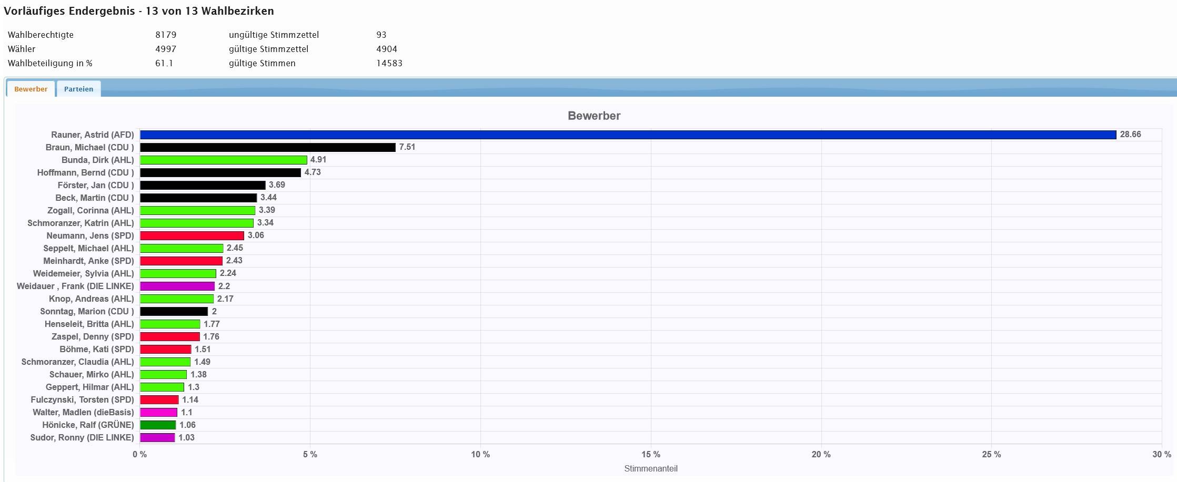
Task: Select the purple bar for Weidauer, Frank
Action: [x=177, y=286]
